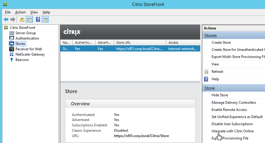Viewport: 265px width, 143px height.
Task: Click Manage Delivery Controllers action
Action: (234, 102)
